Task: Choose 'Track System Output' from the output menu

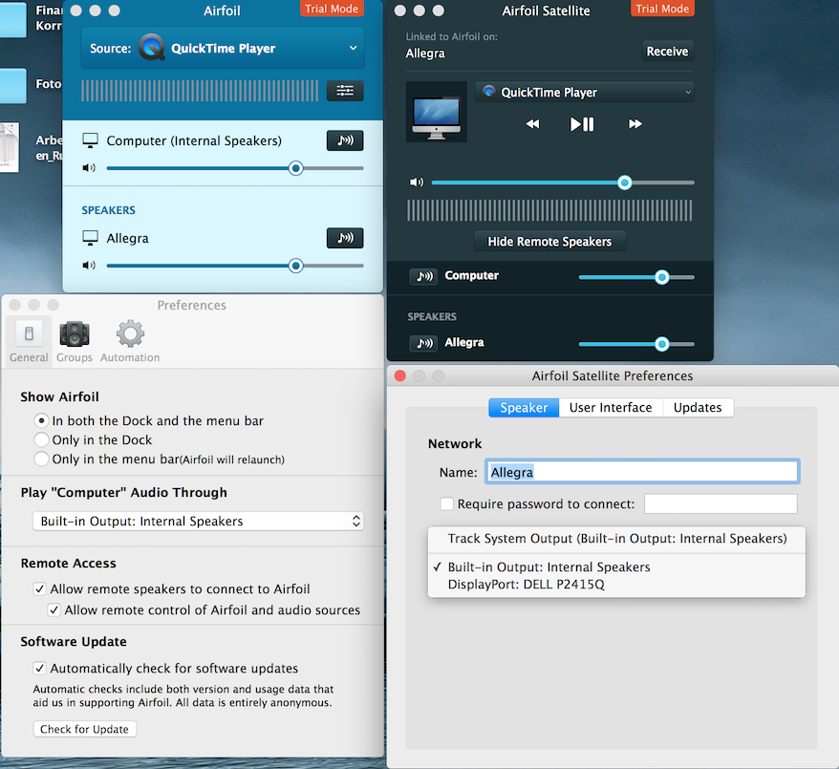Action: (x=616, y=539)
